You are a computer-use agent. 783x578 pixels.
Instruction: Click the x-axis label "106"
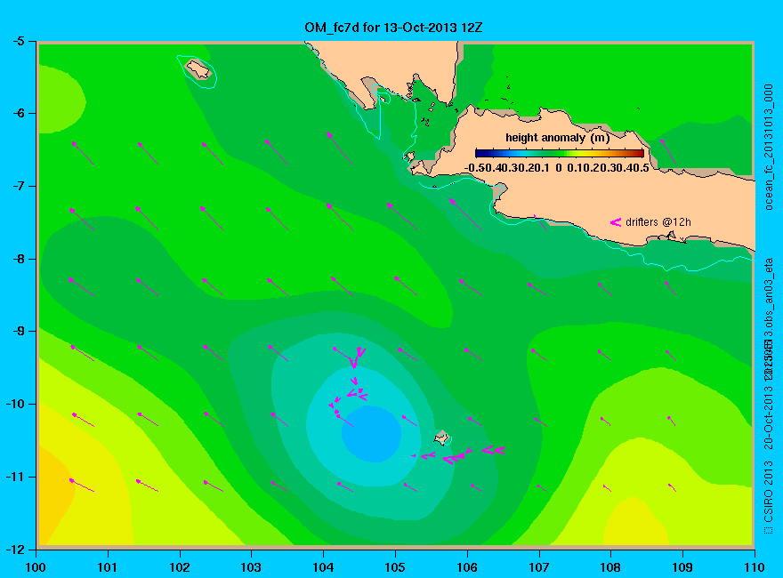(467, 567)
